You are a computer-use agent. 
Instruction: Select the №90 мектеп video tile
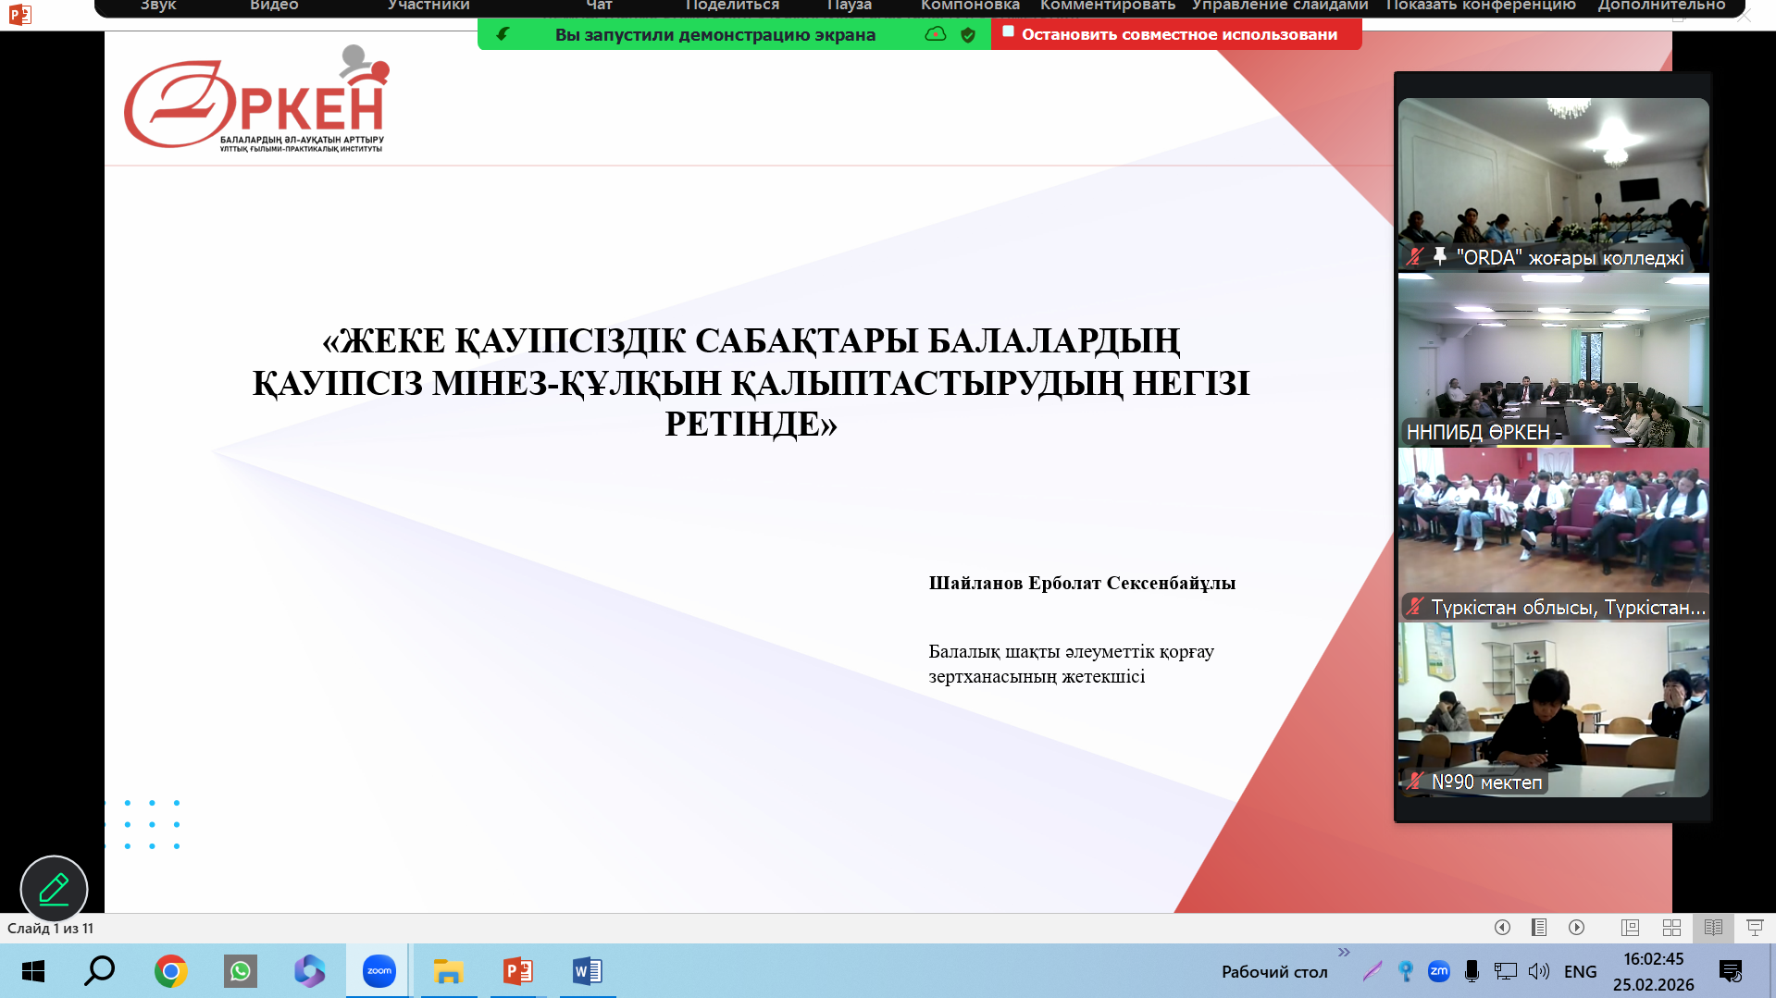[x=1554, y=709]
